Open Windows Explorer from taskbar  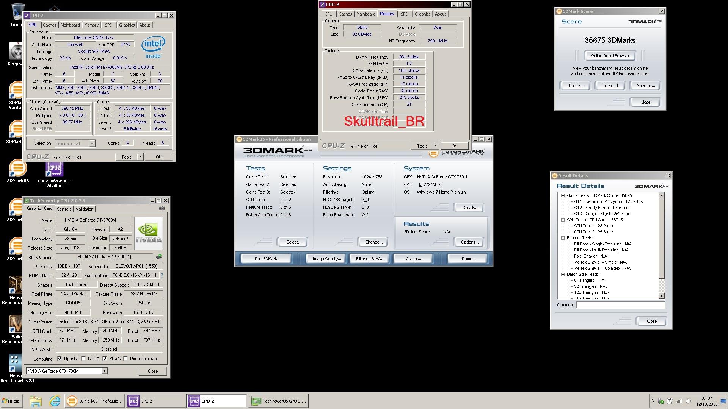coord(35,401)
